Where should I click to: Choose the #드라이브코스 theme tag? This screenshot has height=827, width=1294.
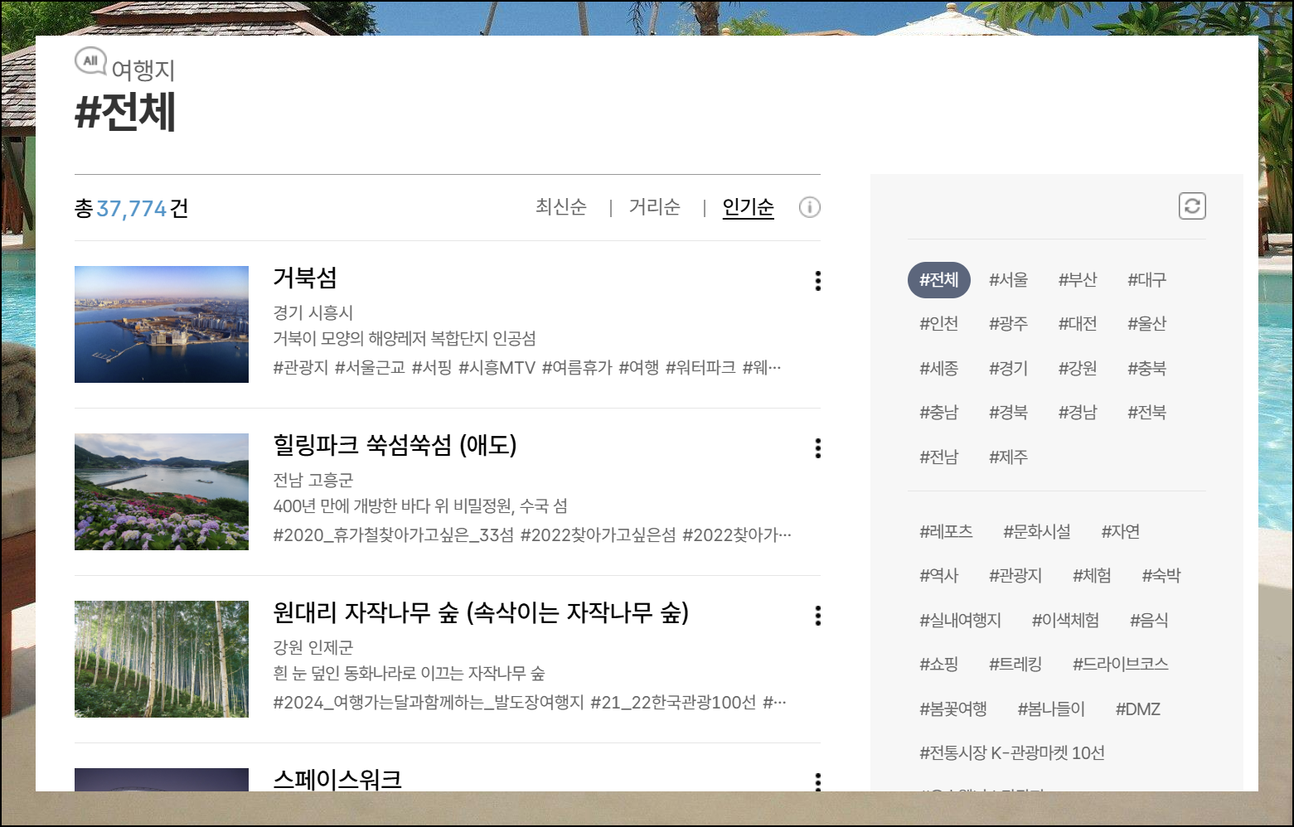[x=1121, y=665]
